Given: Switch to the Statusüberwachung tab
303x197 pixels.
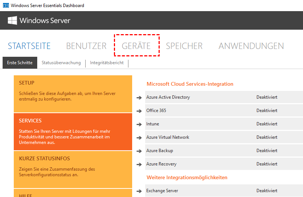Looking at the screenshot, I should point(61,63).
